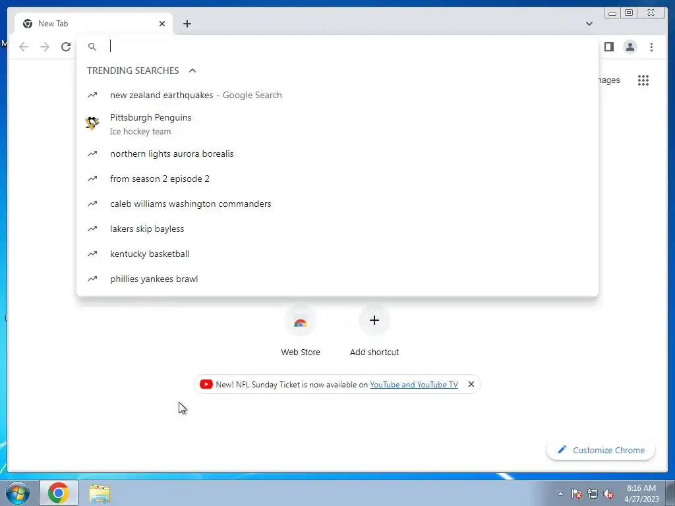Open the Windows Start menu

point(18,493)
